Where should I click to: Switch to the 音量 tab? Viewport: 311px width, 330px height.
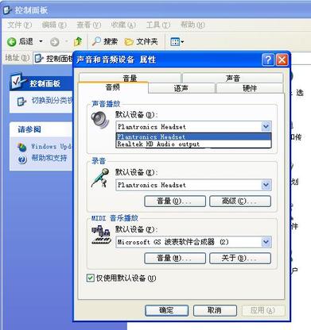130,78
